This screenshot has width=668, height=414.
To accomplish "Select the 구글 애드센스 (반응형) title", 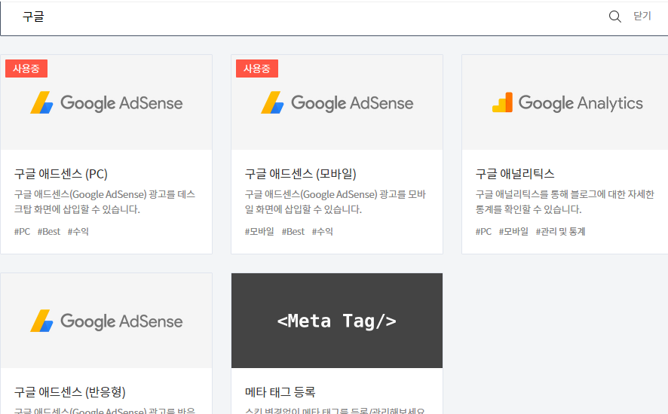I will 70,392.
